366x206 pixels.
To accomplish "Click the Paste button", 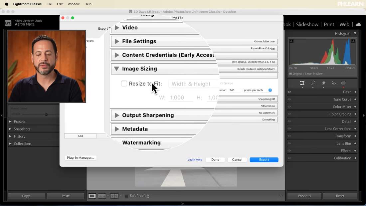I will (x=66, y=196).
